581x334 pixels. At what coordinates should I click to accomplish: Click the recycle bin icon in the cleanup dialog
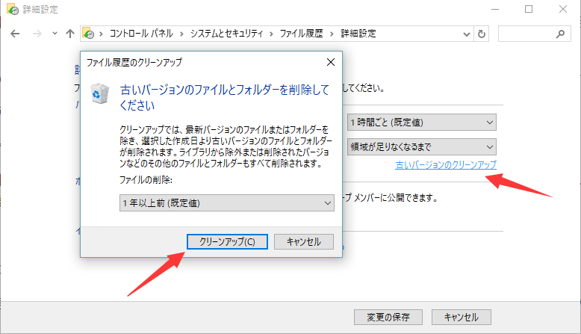click(99, 93)
